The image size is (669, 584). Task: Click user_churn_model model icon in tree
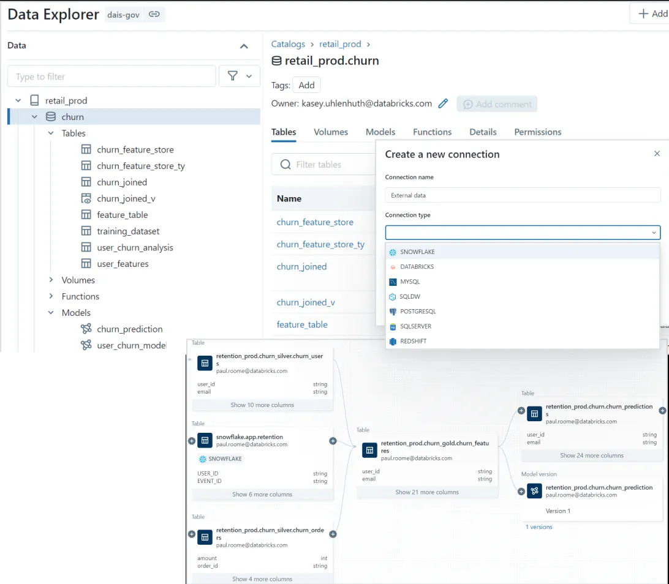86,345
